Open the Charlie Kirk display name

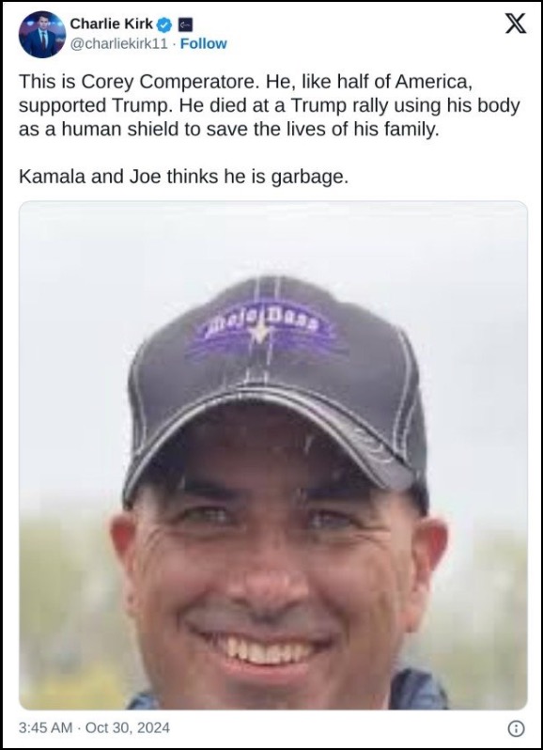(112, 23)
